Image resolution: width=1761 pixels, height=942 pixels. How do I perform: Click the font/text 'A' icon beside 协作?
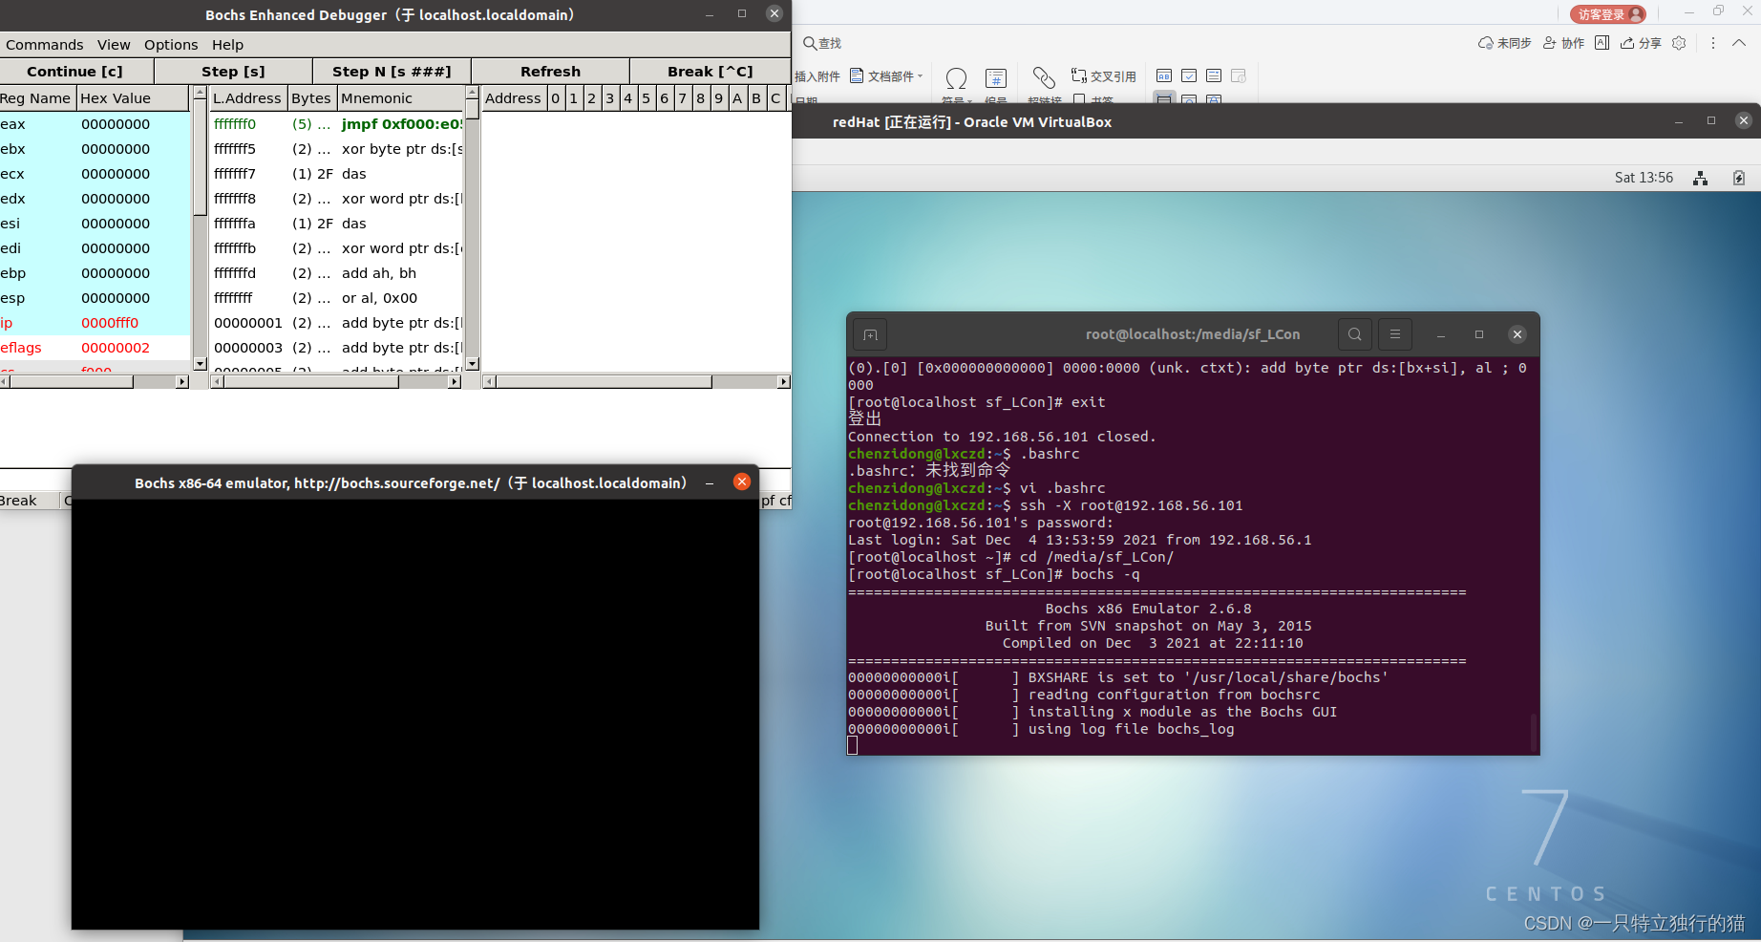(x=1602, y=43)
